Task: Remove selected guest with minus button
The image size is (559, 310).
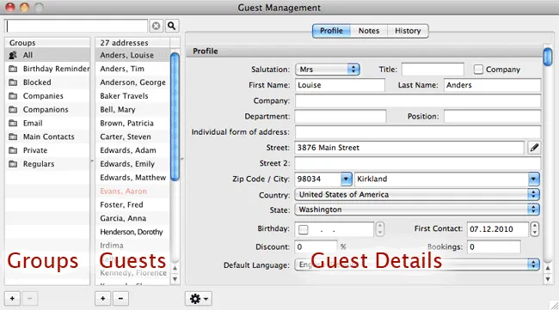Action: click(120, 298)
